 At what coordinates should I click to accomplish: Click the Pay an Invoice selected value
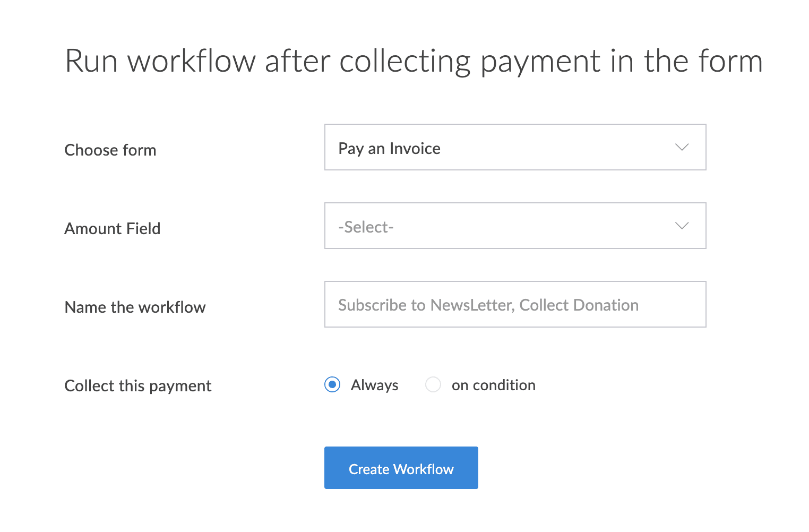pyautogui.click(x=390, y=149)
